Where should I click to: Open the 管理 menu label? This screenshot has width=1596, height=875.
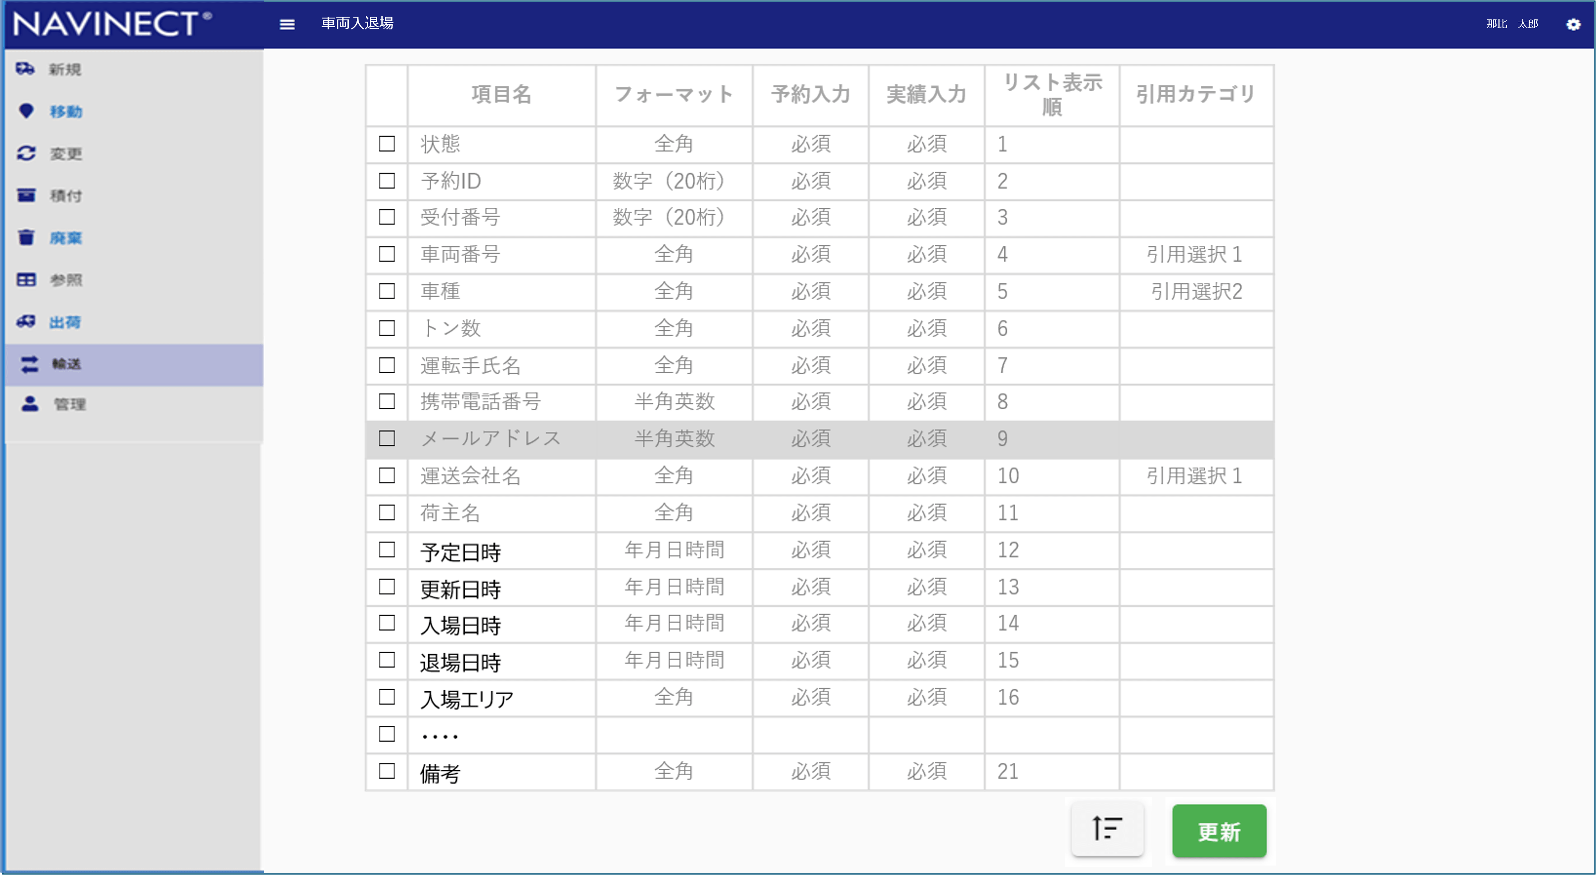pos(70,405)
